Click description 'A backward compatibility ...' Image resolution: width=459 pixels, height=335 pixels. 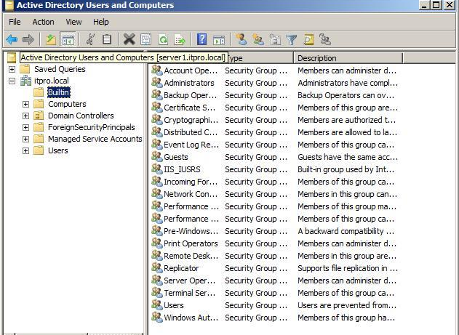point(346,231)
